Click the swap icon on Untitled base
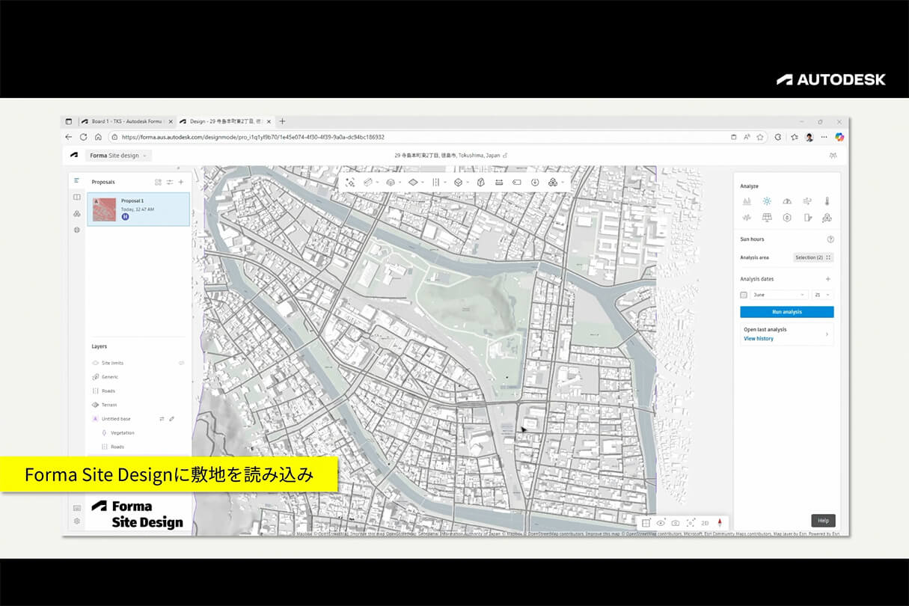The width and height of the screenshot is (909, 606). pyautogui.click(x=162, y=419)
